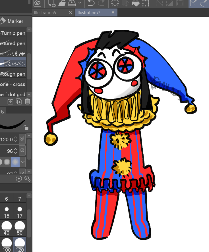
Task: Toggle the sub tool lock icon
Action: (x=26, y=127)
